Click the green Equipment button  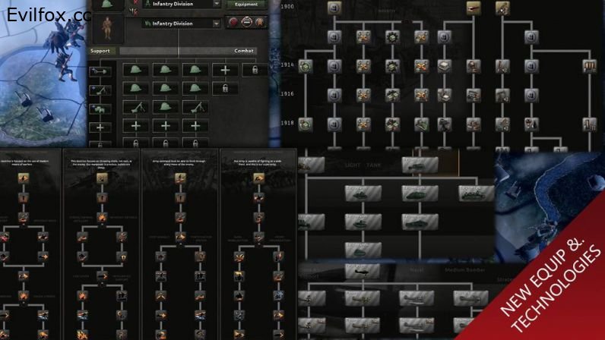pos(245,5)
